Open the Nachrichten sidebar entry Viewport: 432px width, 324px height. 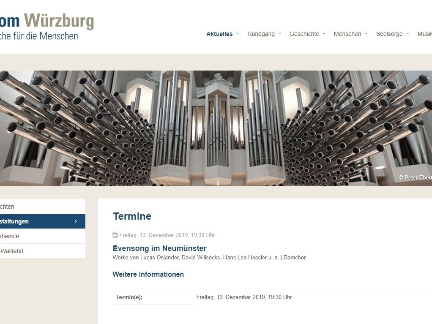(x=43, y=207)
